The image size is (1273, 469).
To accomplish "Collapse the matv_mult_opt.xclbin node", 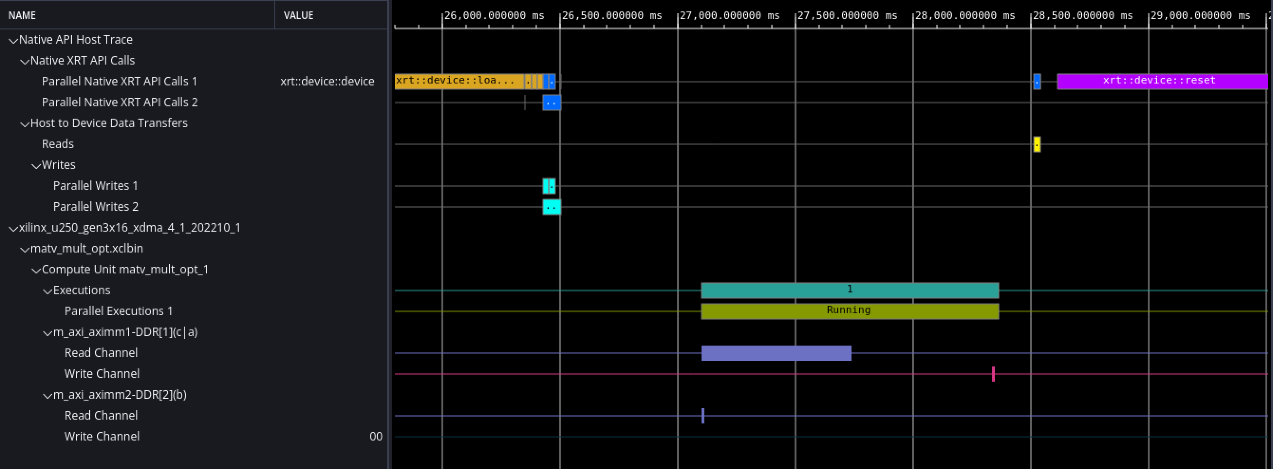I will tap(25, 249).
